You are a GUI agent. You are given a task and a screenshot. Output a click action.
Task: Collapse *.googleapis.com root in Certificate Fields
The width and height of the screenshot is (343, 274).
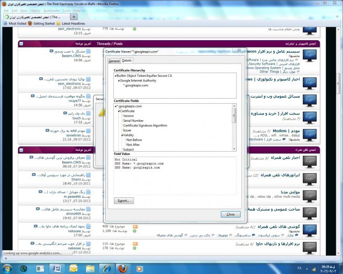click(116, 106)
